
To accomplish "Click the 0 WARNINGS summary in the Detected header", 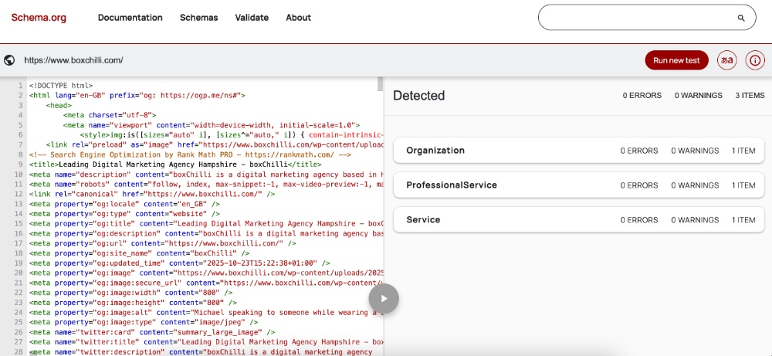I will point(698,96).
